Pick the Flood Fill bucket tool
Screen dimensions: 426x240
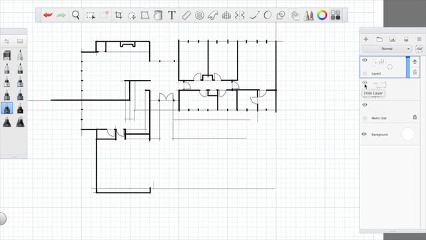pos(158,15)
